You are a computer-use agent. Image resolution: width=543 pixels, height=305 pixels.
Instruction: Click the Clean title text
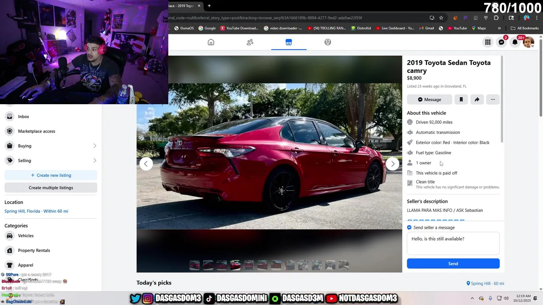coord(425,182)
